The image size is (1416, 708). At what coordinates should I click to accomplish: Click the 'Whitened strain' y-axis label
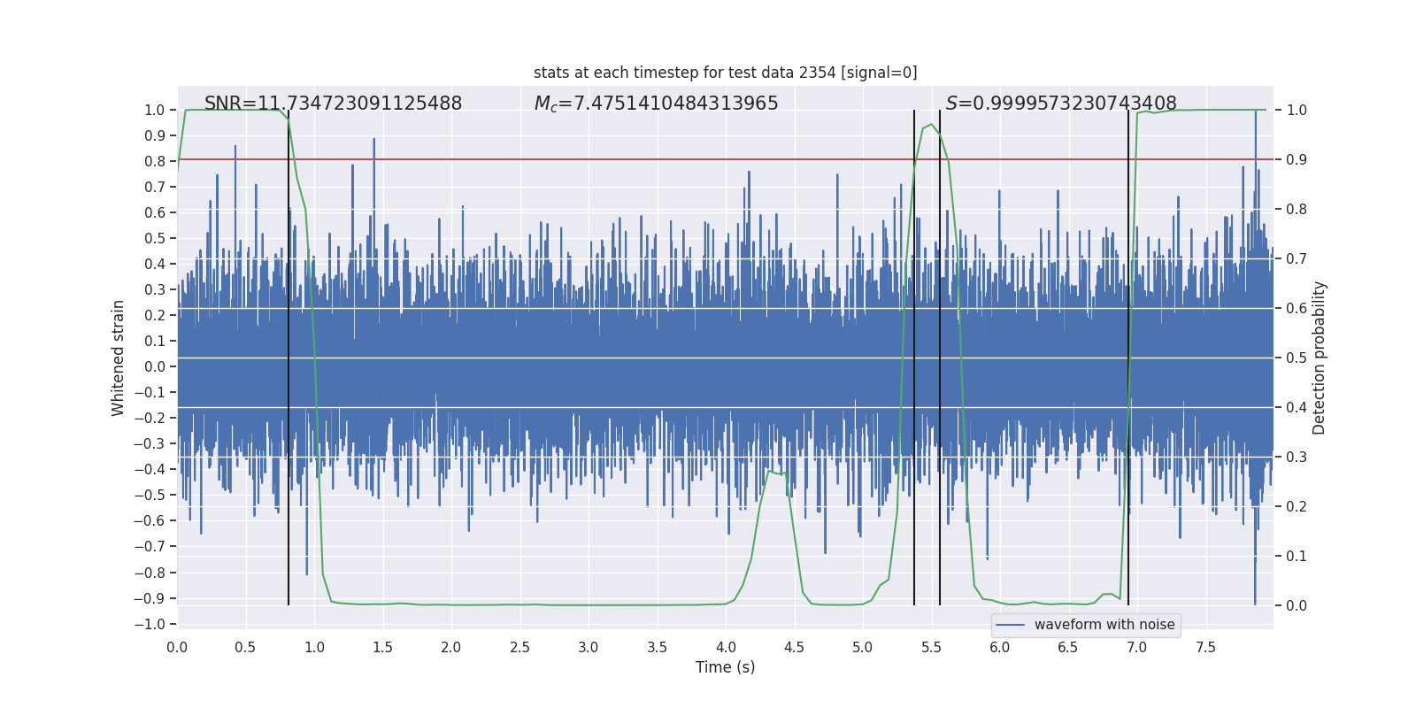tap(118, 358)
